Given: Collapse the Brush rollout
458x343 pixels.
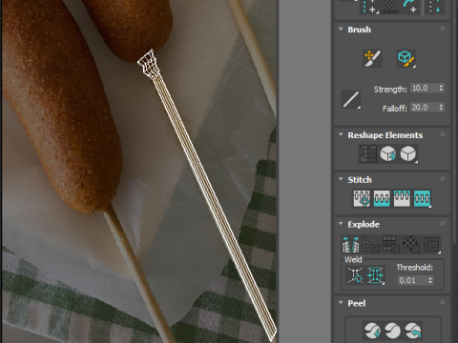Looking at the screenshot, I should tap(341, 30).
